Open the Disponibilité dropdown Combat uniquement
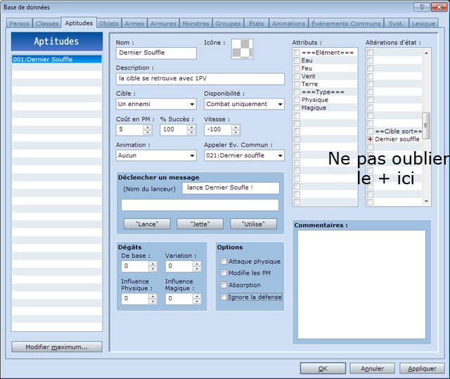Image resolution: width=450 pixels, height=379 pixels. [244, 104]
